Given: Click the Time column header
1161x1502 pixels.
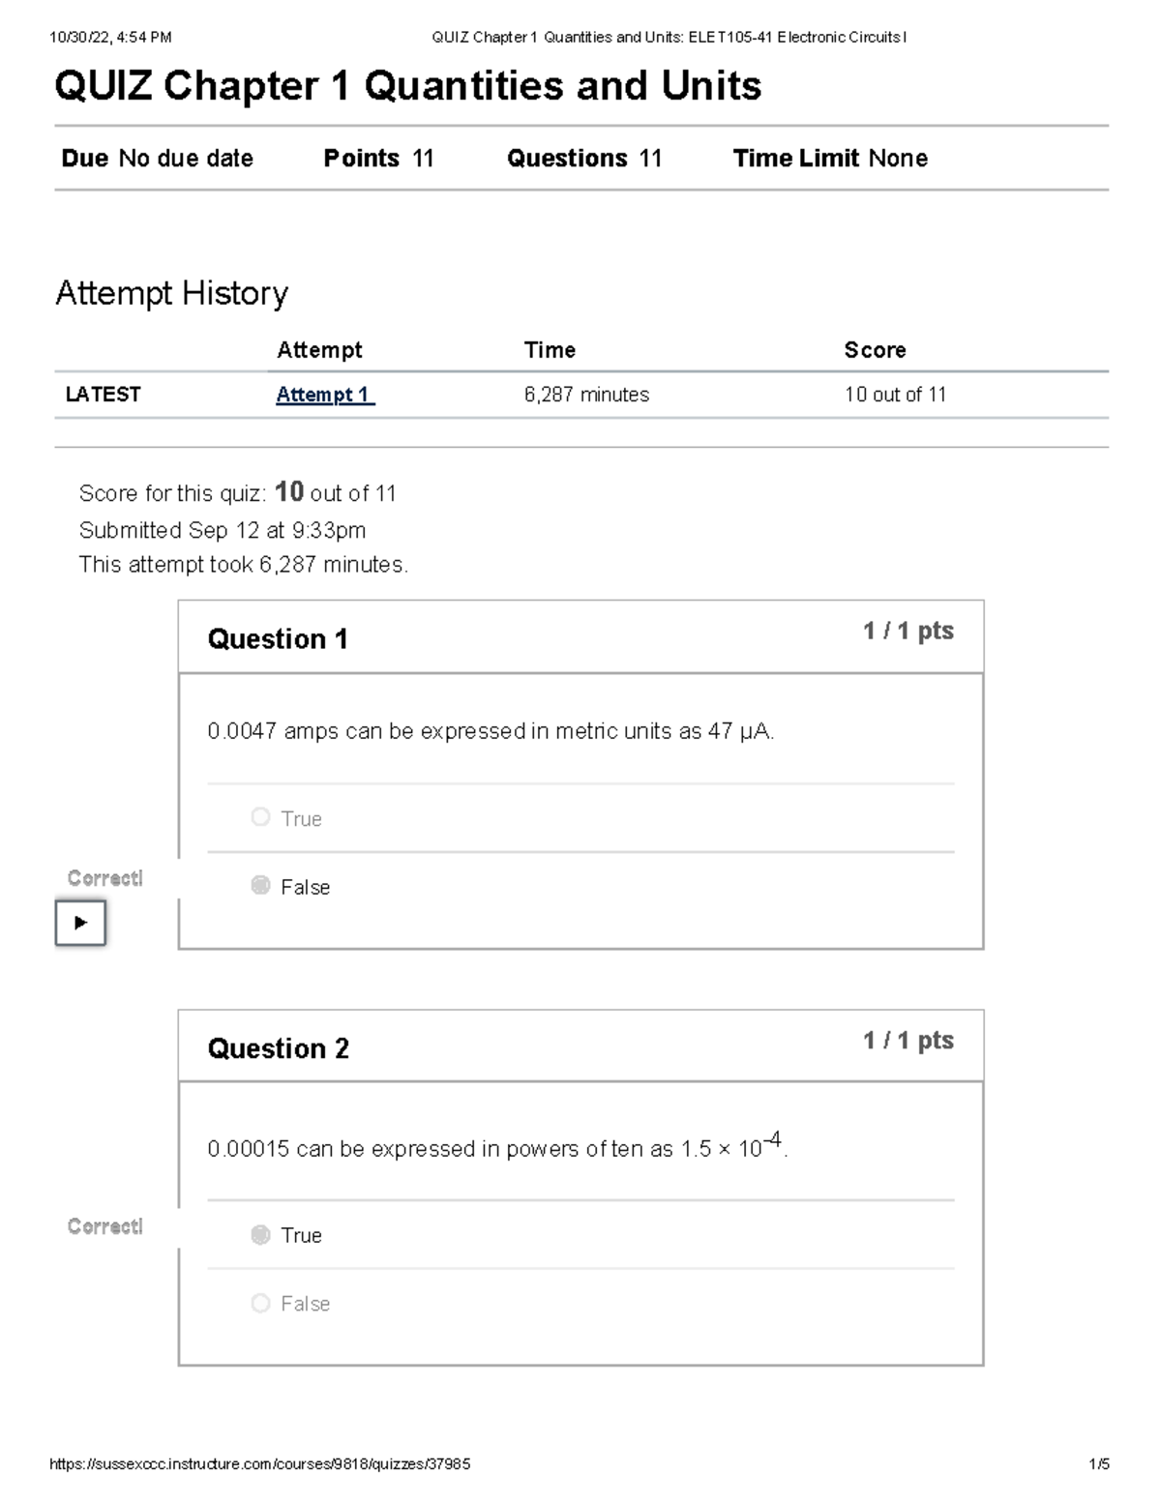Looking at the screenshot, I should pos(550,350).
